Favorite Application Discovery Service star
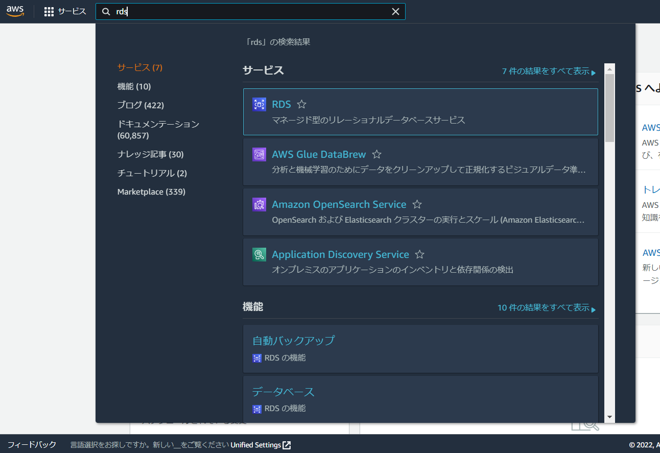Viewport: 660px width, 453px height. (x=420, y=254)
